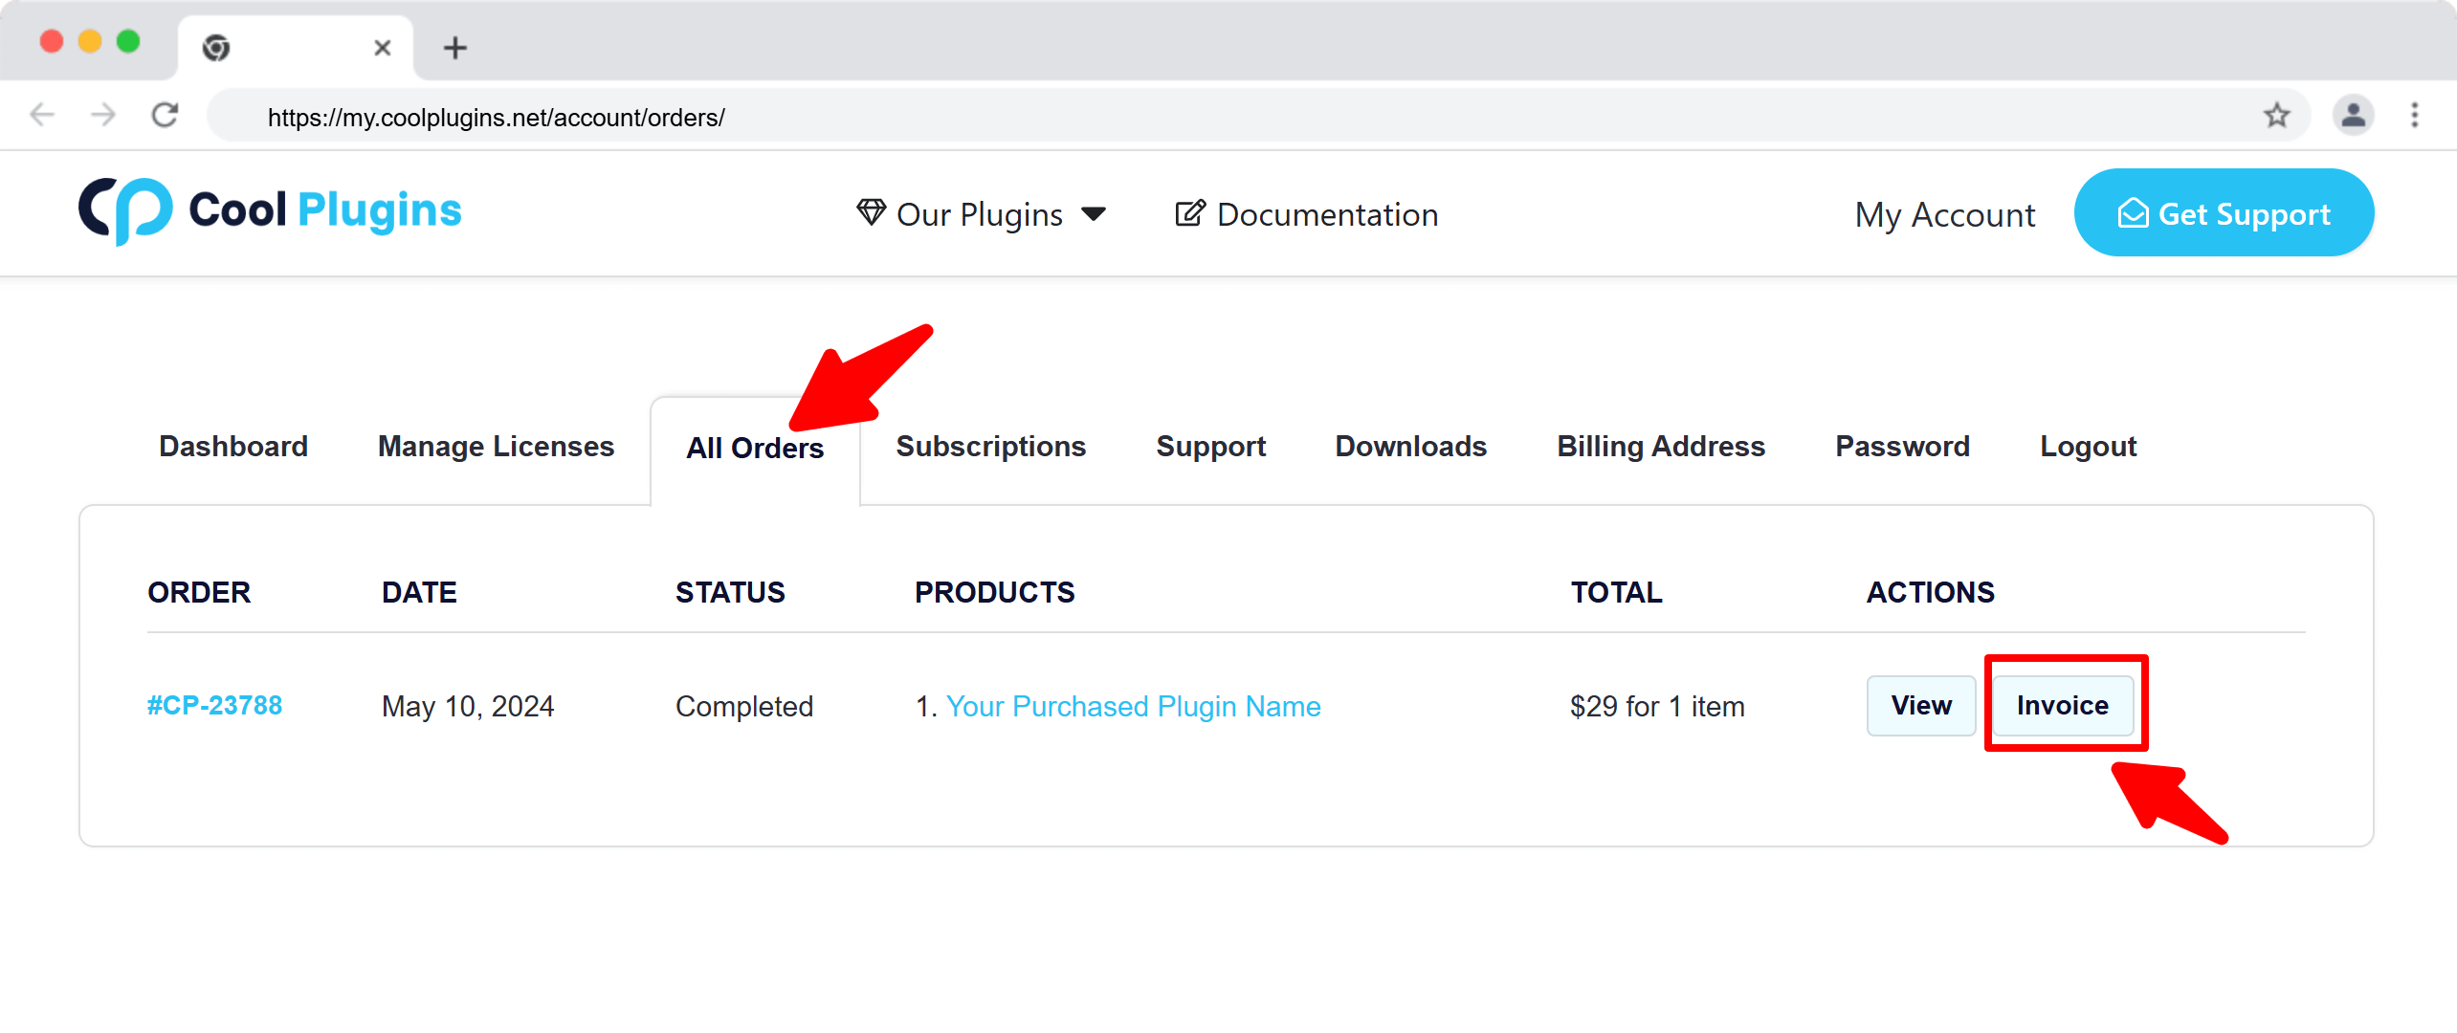Viewport: 2457px width, 1033px height.
Task: Expand the Our Plugins dropdown arrow
Action: [x=1093, y=214]
